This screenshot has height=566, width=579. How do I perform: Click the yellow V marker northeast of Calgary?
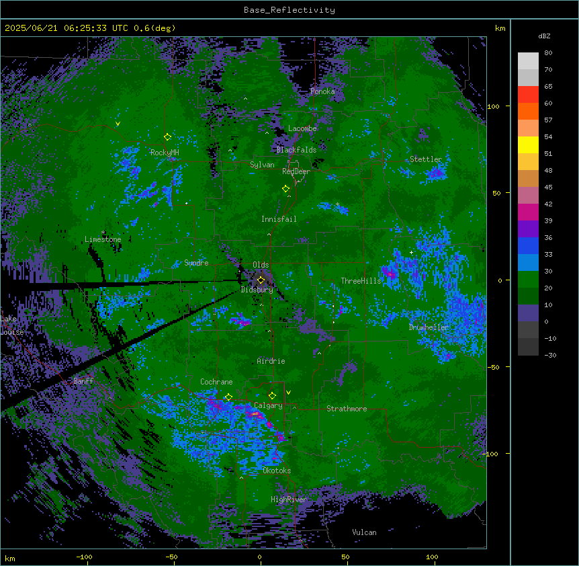coord(288,393)
